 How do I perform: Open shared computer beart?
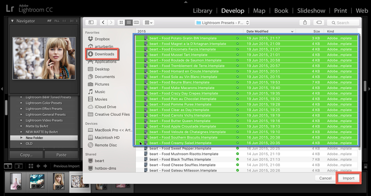(96, 161)
